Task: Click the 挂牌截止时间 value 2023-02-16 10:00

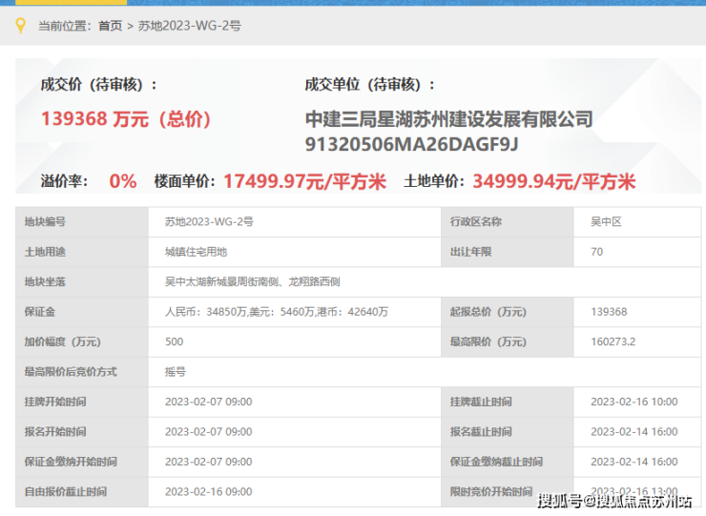Action: click(637, 402)
